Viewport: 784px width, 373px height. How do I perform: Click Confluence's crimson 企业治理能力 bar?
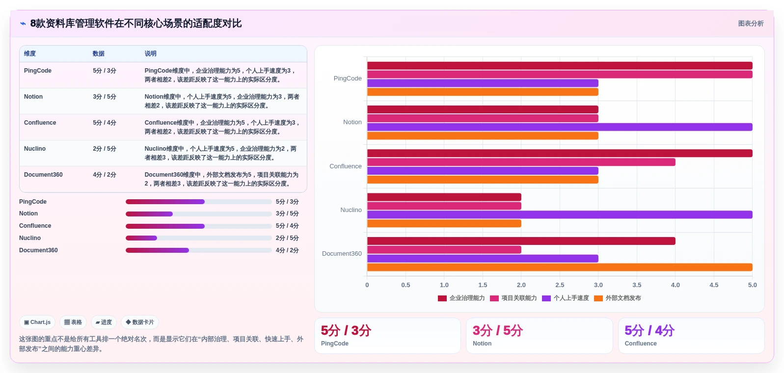pos(560,154)
